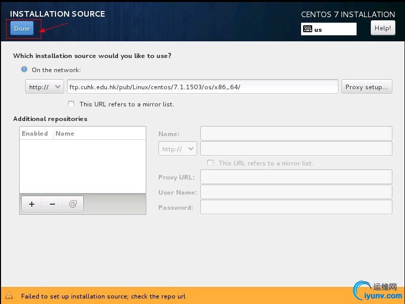Click the Password input field
Image resolution: width=405 pixels, height=304 pixels.
coord(296,207)
